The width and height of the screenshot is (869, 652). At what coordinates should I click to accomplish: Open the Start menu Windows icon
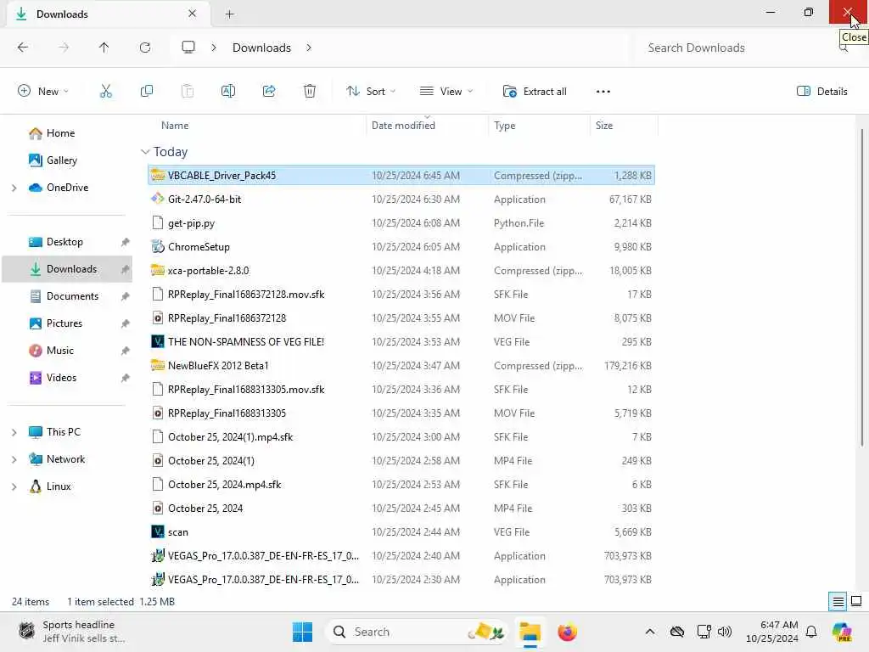303,632
